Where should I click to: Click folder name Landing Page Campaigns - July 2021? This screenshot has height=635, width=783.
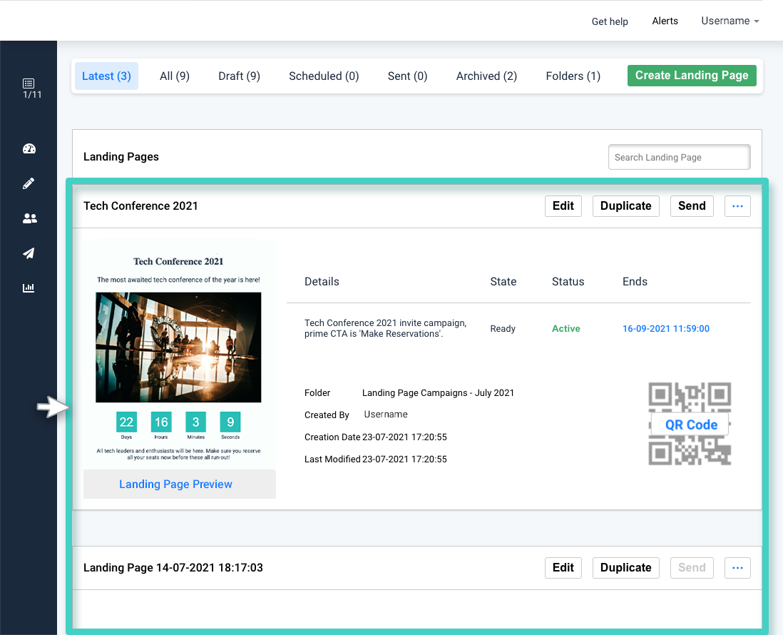pos(438,393)
